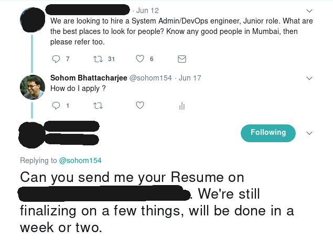Open chevron menu on Sohom's tweet
333x241 pixels.
pos(309,78)
